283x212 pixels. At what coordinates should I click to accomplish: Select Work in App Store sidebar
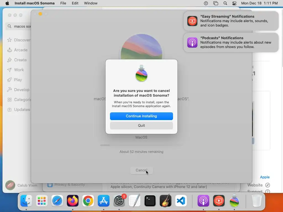[15, 70]
